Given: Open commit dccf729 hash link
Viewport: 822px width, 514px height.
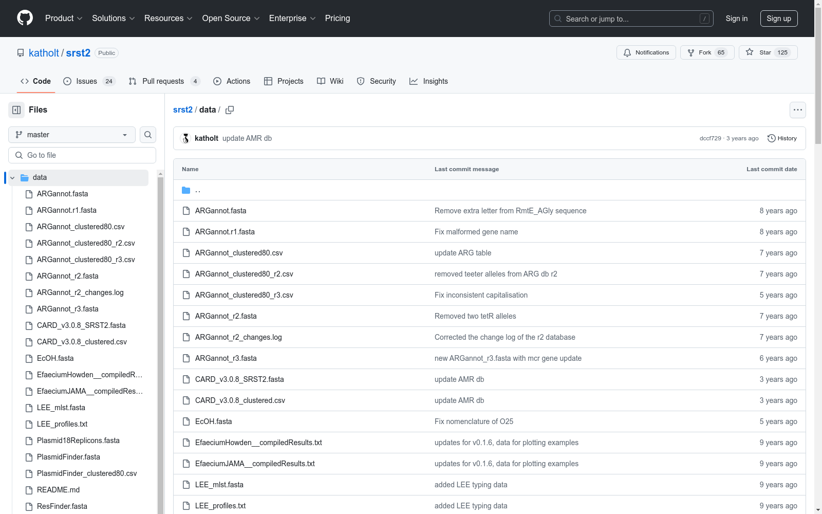Looking at the screenshot, I should [710, 138].
